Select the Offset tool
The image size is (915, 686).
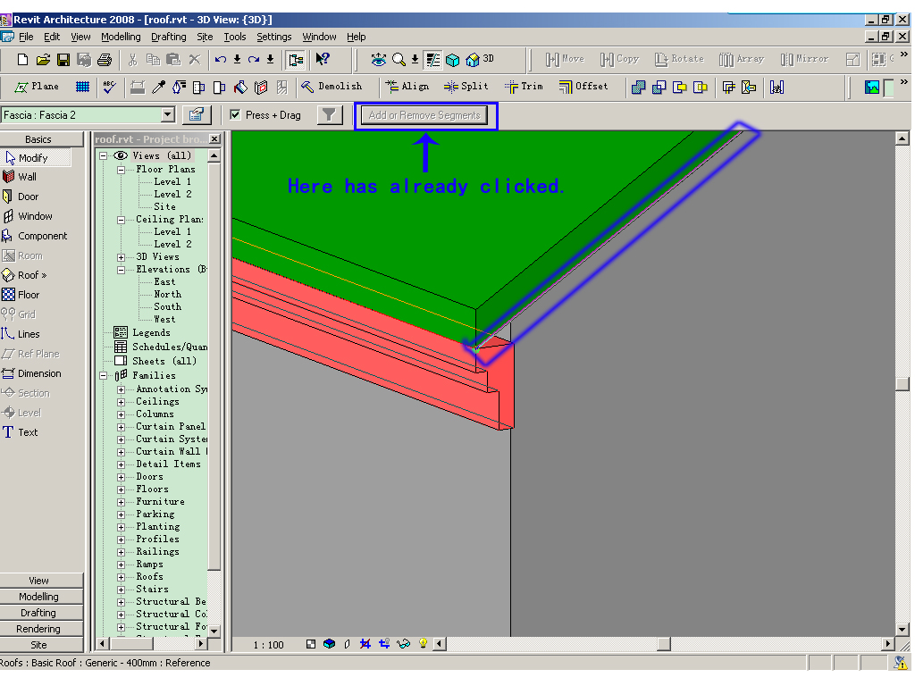click(583, 87)
